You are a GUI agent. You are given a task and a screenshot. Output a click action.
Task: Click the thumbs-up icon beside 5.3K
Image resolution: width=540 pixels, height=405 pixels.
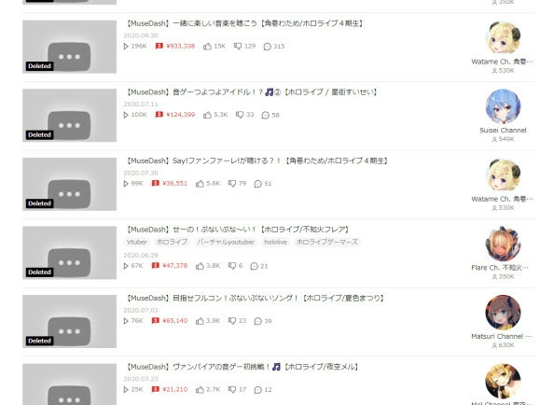[207, 115]
